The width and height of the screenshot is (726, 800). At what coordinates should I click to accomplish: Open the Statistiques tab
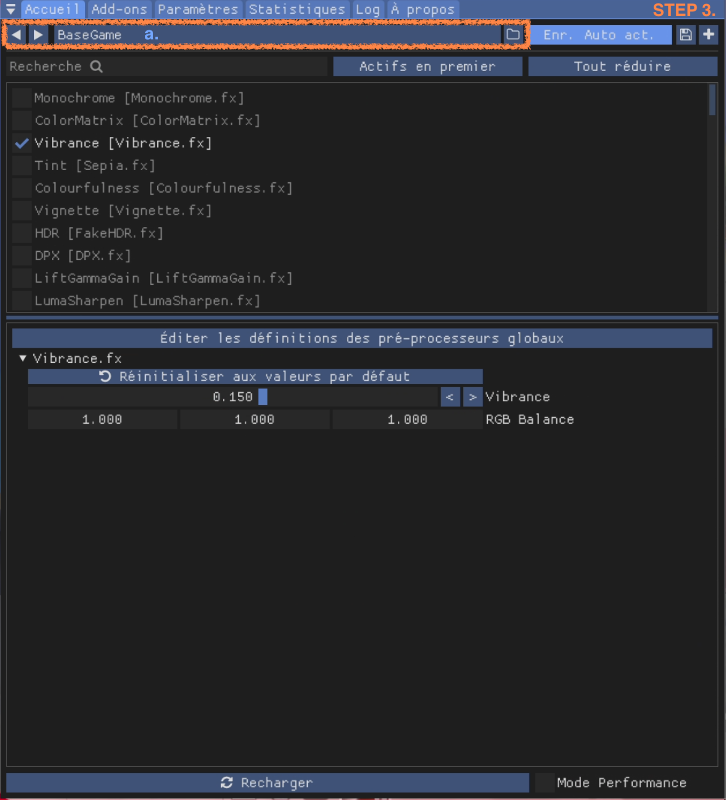[297, 10]
